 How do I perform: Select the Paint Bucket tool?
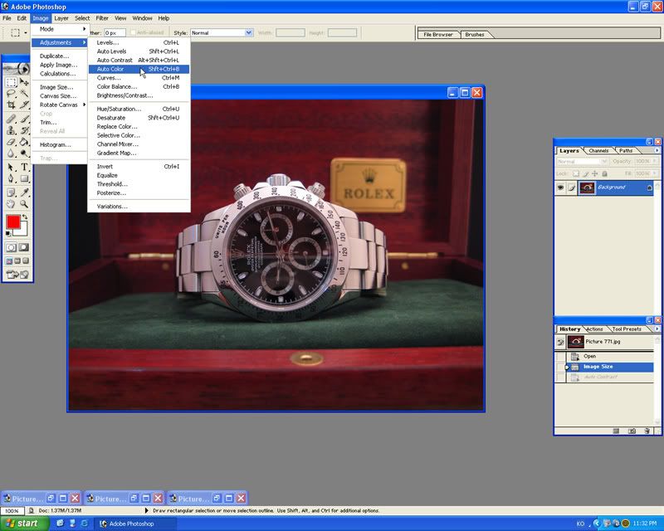(x=24, y=142)
